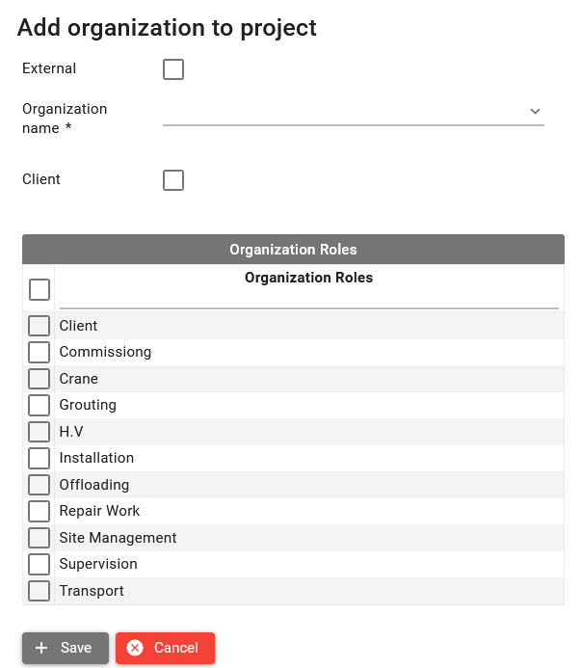Enable the Grouting role checkbox
The image size is (581, 668).
click(40, 405)
